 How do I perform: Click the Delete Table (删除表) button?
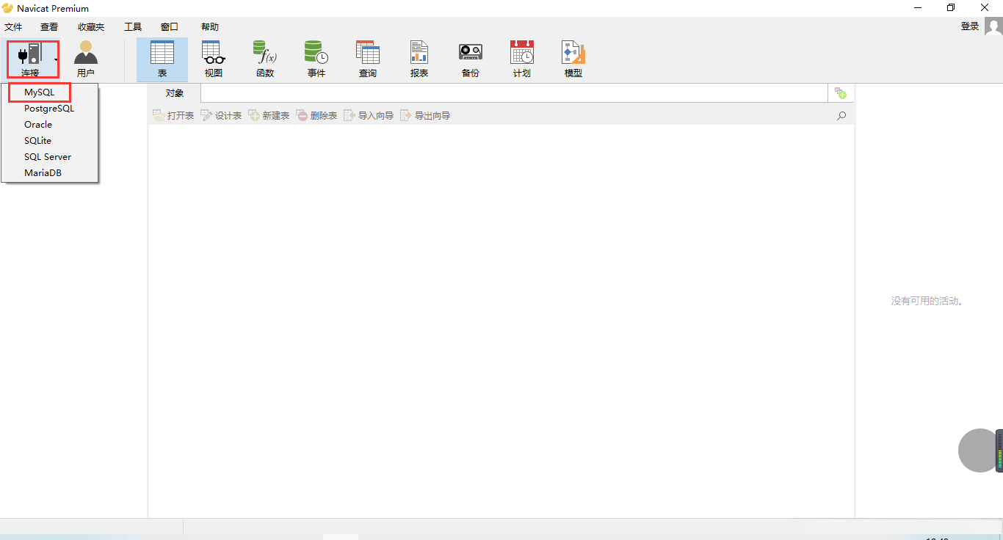316,115
